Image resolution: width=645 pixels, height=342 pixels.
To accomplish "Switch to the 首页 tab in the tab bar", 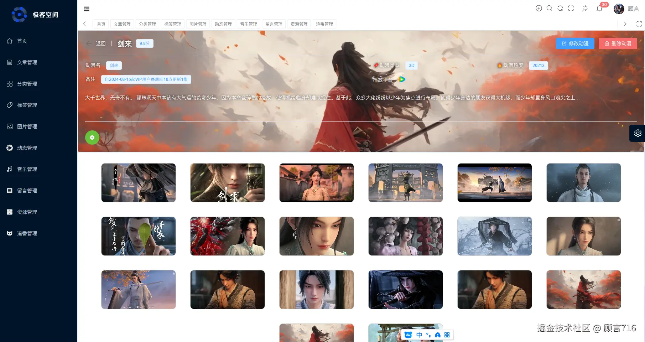I will 101,24.
